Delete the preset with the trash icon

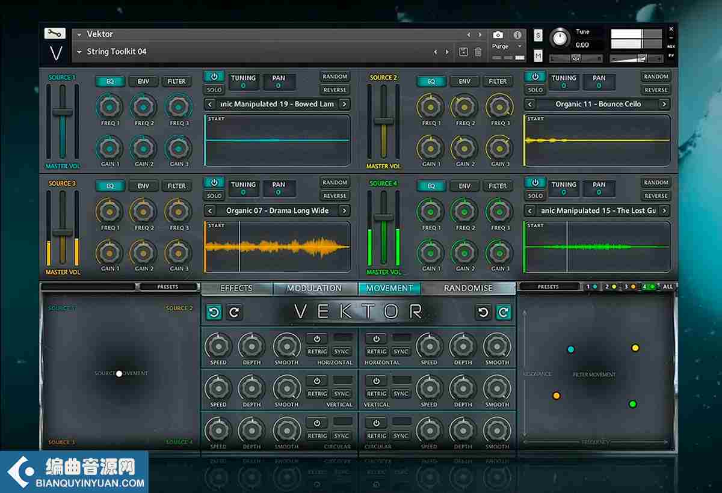tap(478, 52)
